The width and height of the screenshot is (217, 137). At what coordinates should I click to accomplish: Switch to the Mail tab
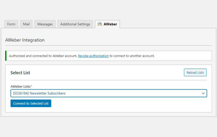click(x=26, y=24)
